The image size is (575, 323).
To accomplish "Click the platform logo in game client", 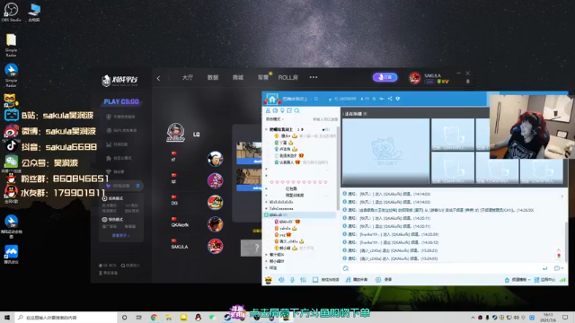I will (x=119, y=80).
